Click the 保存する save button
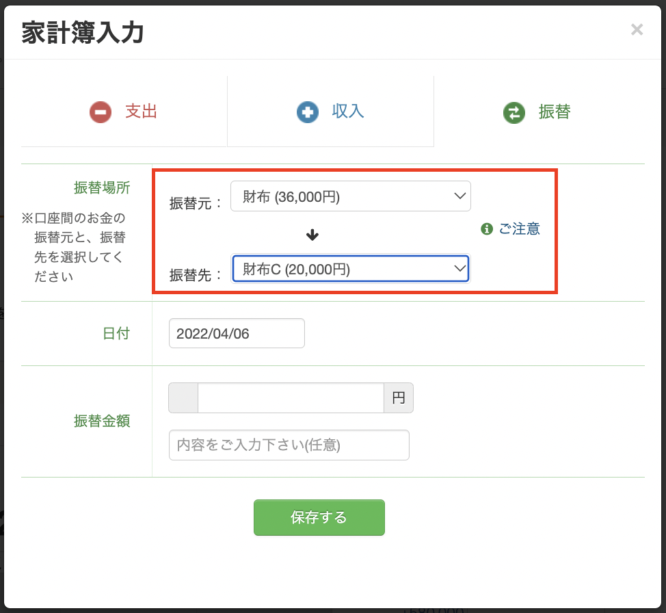 [319, 517]
